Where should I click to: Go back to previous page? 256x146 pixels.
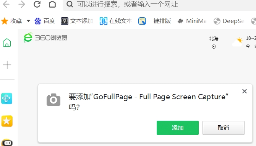[x=6, y=4]
